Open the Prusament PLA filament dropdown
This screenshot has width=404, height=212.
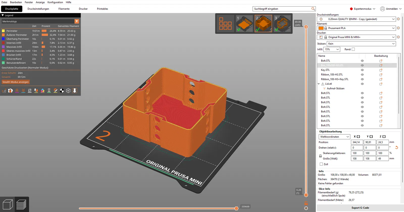(x=356, y=28)
